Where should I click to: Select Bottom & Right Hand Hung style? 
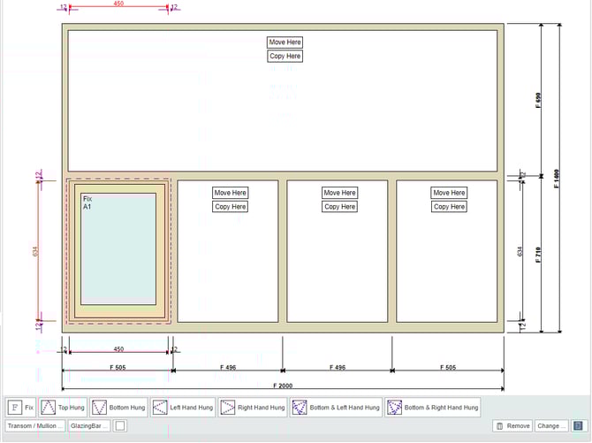point(434,408)
